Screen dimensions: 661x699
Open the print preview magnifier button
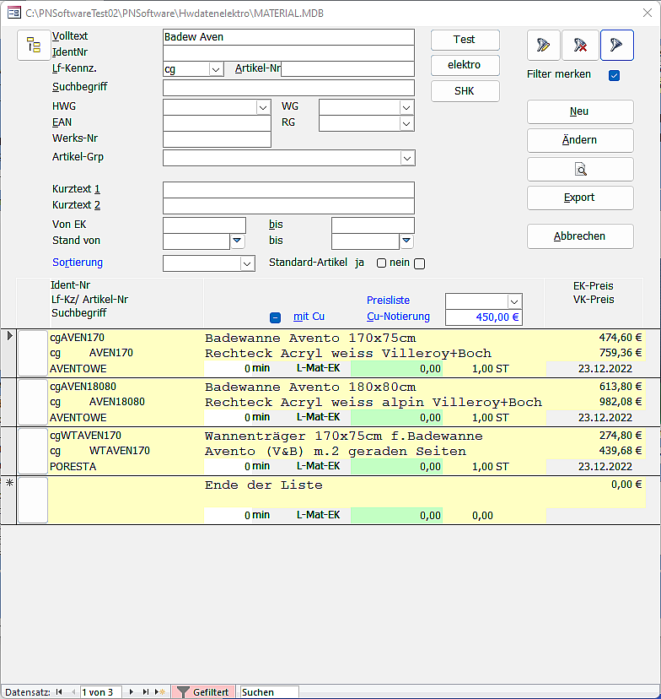(x=580, y=169)
